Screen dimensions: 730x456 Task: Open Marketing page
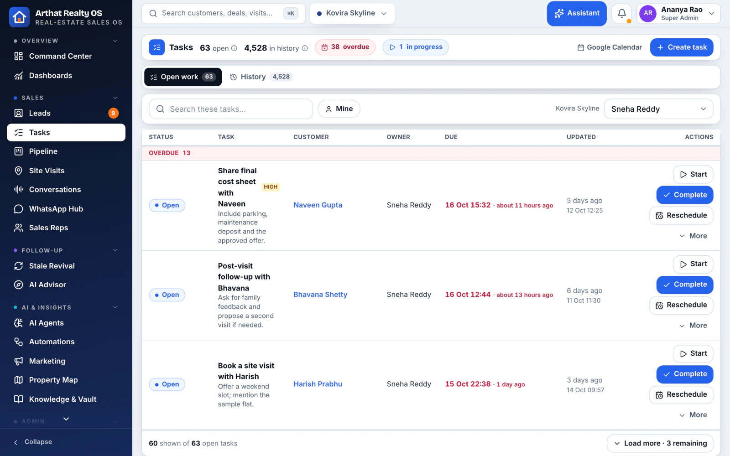coord(66,361)
